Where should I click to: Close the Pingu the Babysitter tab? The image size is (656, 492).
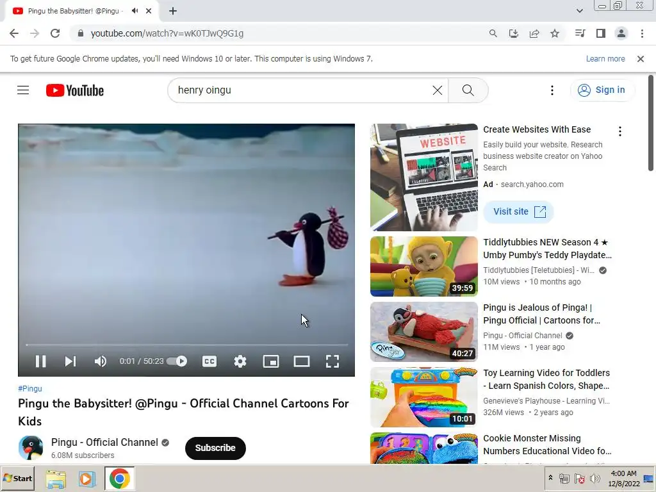point(149,11)
